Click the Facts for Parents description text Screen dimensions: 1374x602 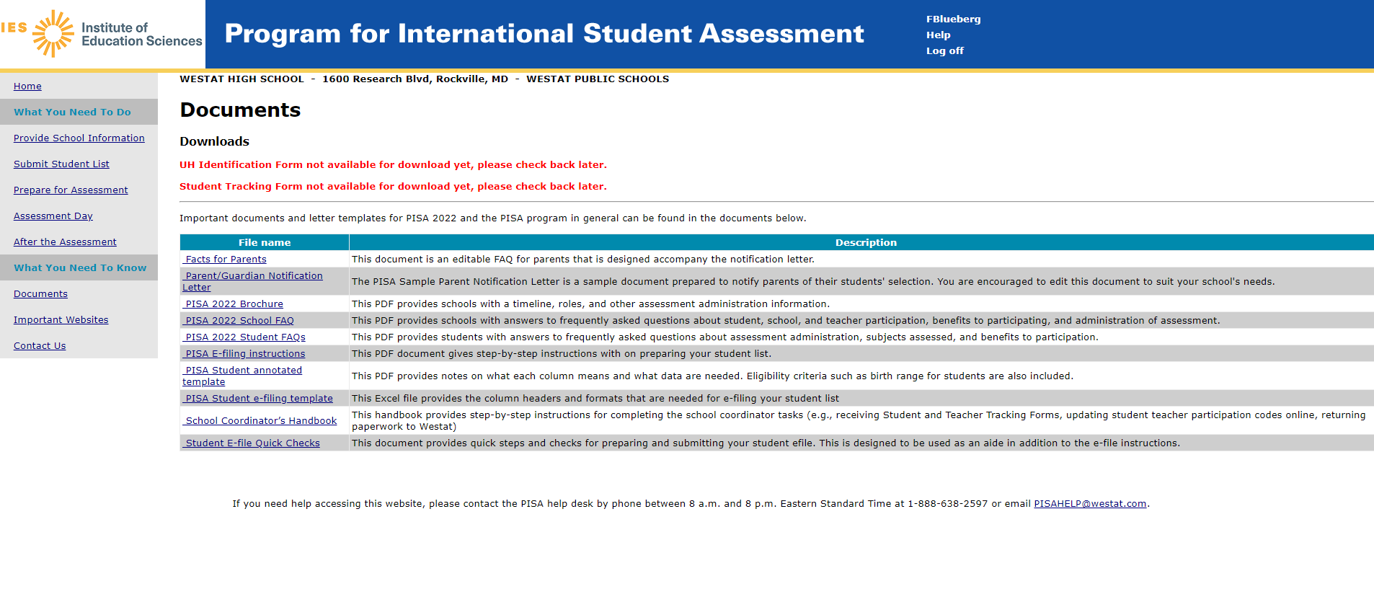582,259
